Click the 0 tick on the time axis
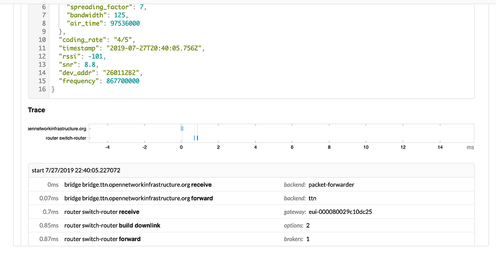Screen dimensions: 496x253 coord(181,147)
